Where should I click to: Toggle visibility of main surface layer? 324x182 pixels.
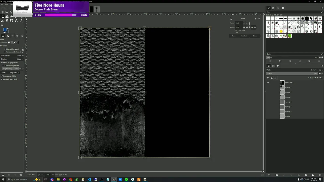point(268,83)
